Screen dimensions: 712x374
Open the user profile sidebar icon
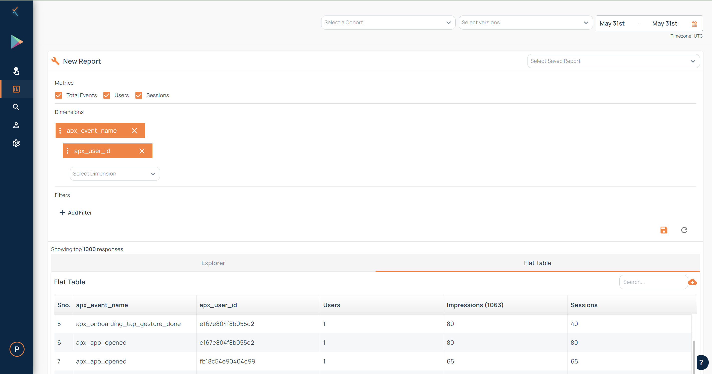coord(16,125)
